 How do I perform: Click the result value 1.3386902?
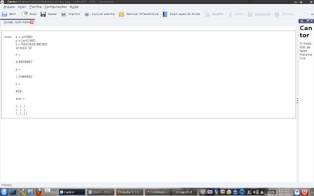tap(24, 76)
